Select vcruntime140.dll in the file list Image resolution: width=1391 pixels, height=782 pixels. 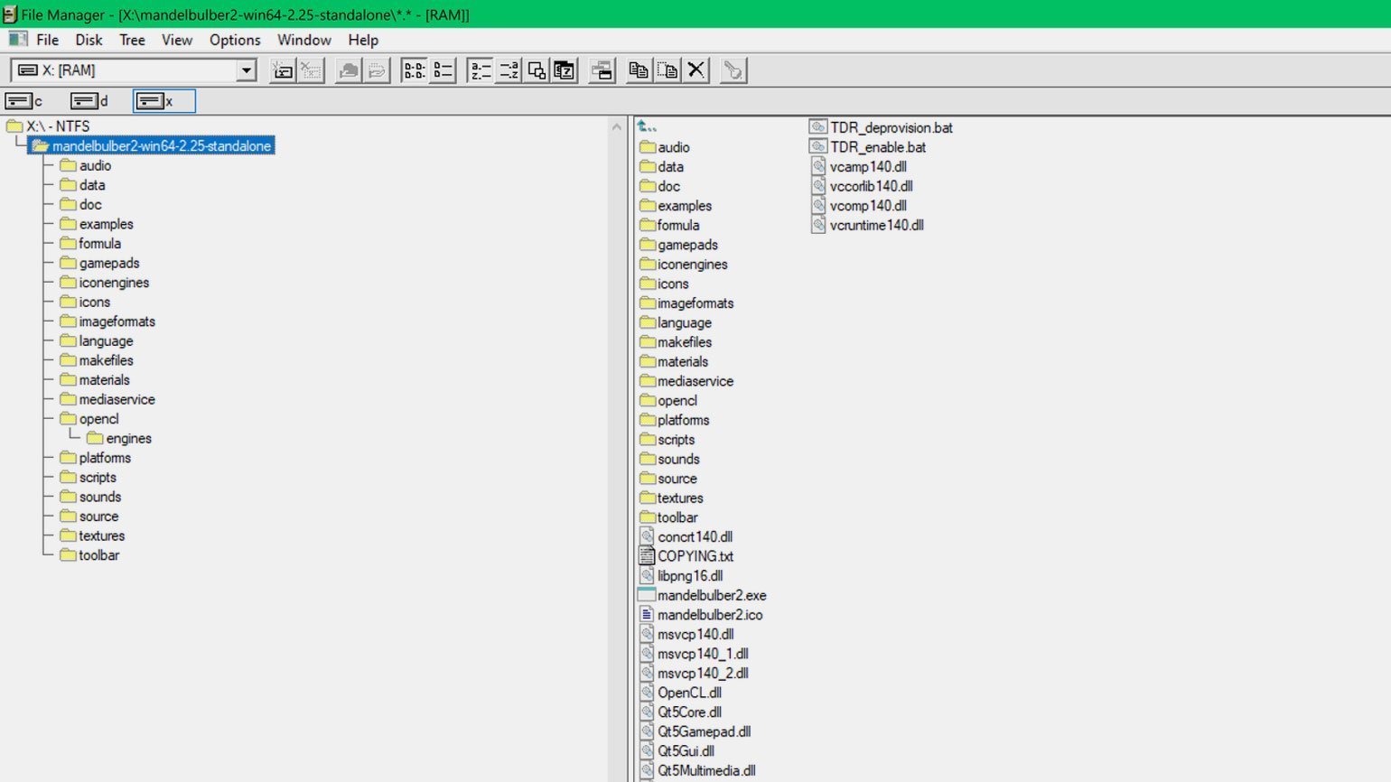[x=867, y=225]
